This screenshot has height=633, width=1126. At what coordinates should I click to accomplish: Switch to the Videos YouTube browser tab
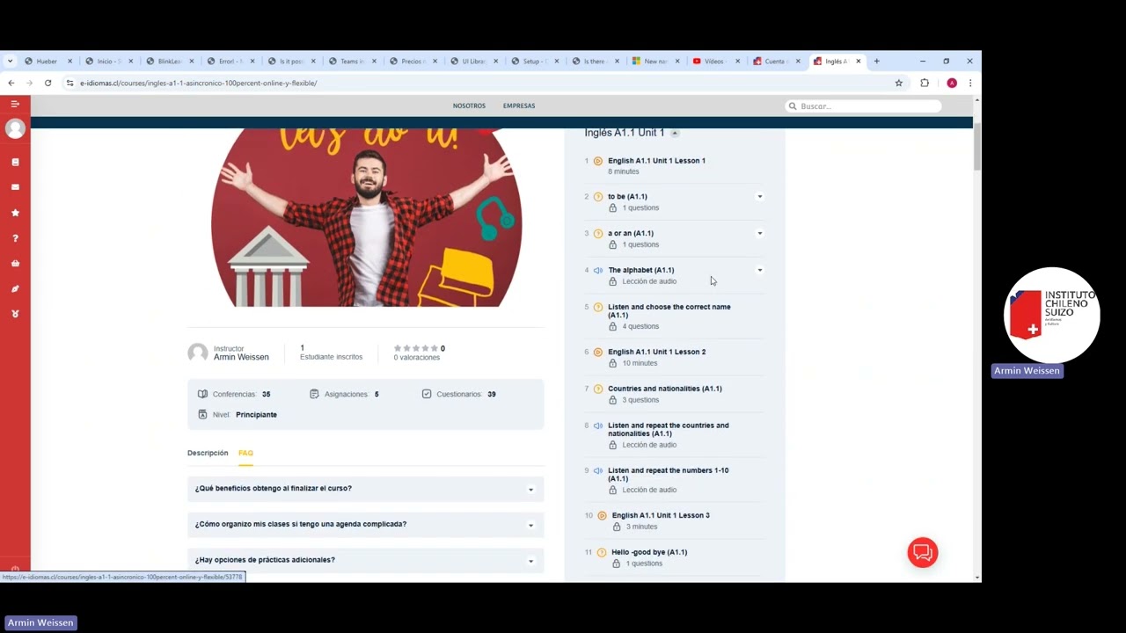(x=714, y=61)
